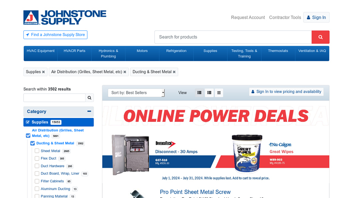Click Sign In to view pricing

(x=286, y=92)
